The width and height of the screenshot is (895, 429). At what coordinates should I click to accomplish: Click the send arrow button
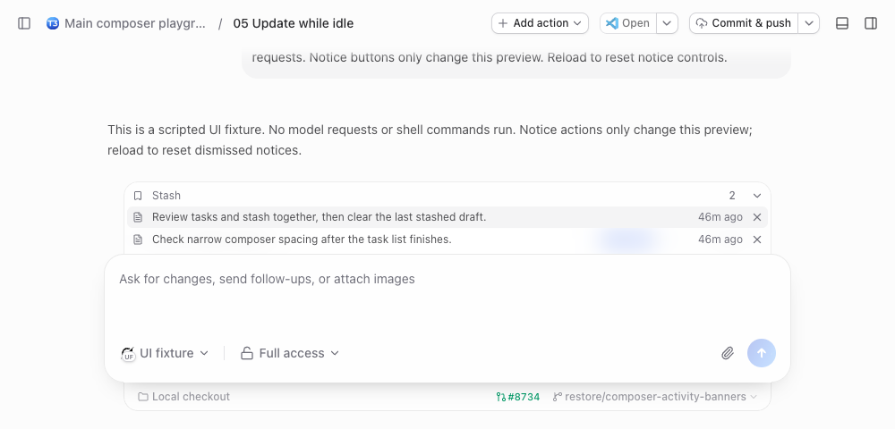tap(762, 353)
